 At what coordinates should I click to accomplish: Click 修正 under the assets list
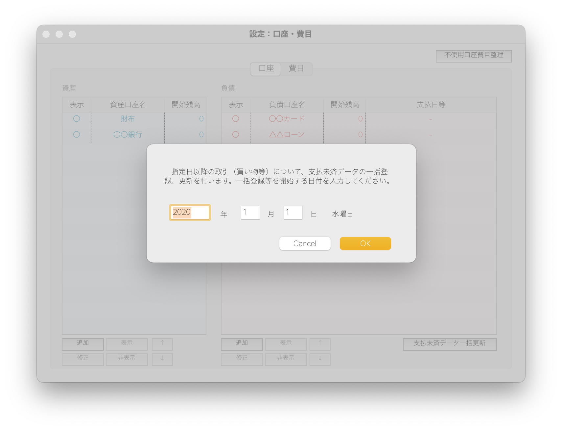click(83, 359)
